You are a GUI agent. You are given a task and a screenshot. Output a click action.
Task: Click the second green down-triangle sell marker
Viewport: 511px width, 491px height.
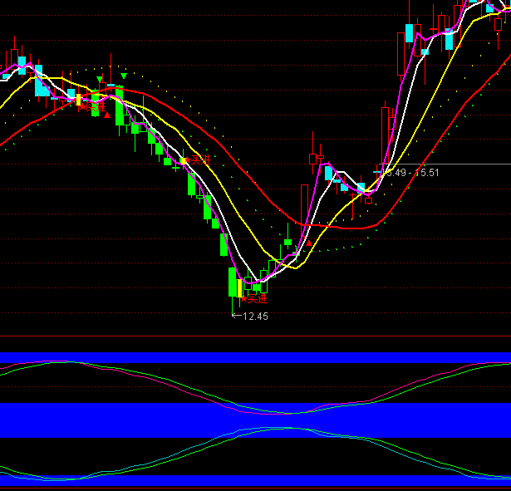124,76
